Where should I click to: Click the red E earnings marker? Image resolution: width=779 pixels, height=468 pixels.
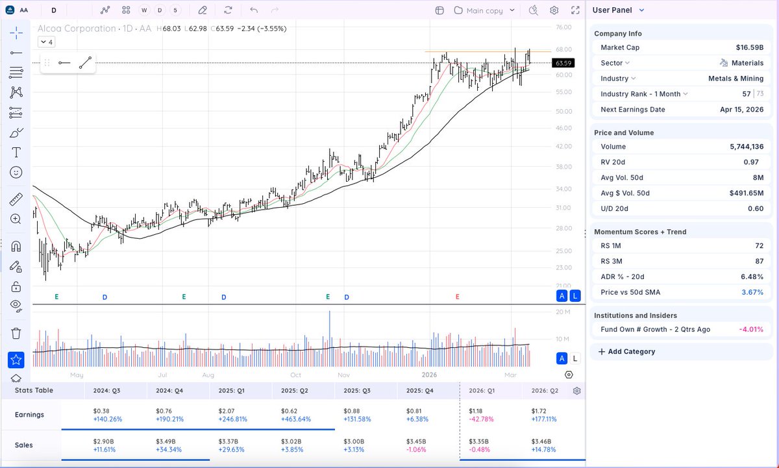pyautogui.click(x=457, y=297)
